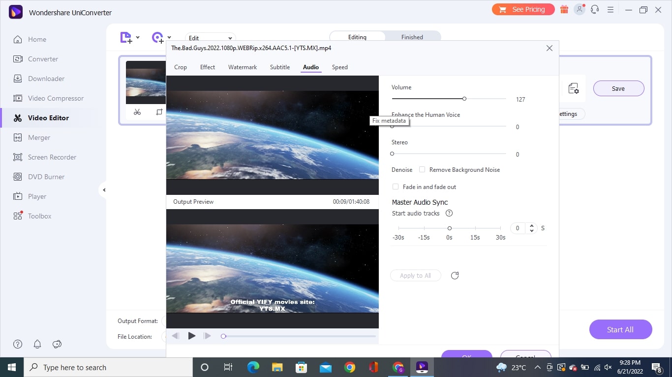
Task: Open the Help icon in the bottom-left sidebar
Action: (18, 344)
